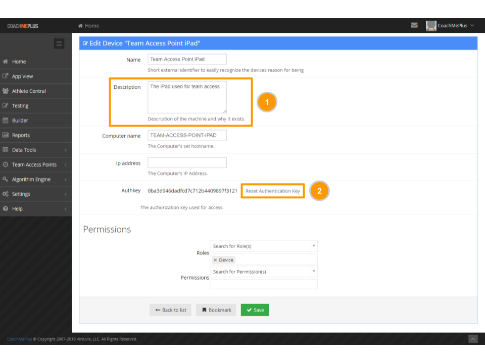Click the Data Tools table icon

[5, 150]
